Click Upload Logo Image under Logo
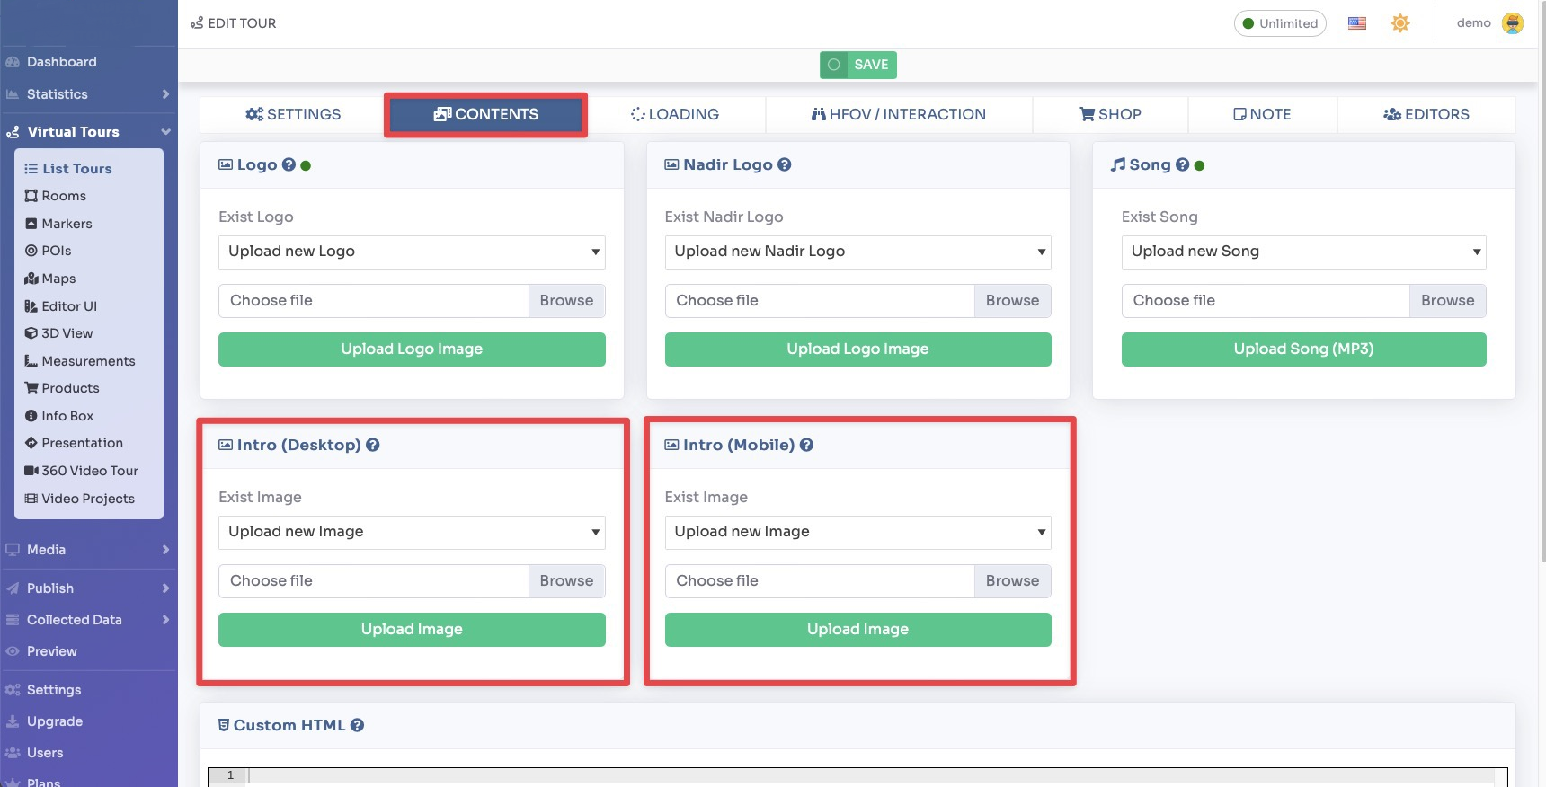Viewport: 1546px width, 787px height. (x=412, y=349)
